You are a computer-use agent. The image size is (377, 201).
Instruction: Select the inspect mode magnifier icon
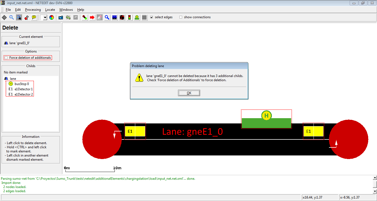pos(107,17)
